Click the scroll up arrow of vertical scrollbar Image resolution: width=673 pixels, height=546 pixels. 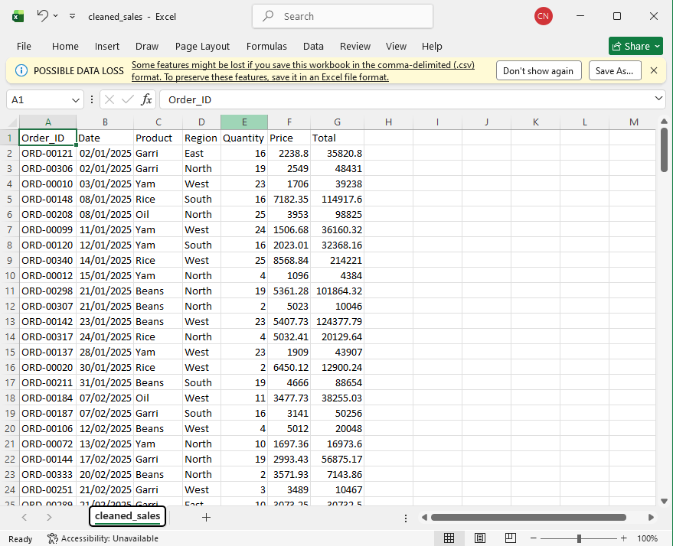pyautogui.click(x=664, y=122)
